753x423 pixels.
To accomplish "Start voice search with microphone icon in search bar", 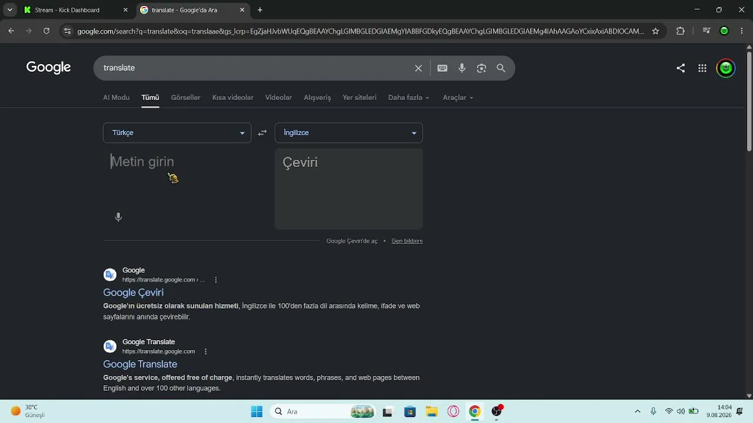I will pyautogui.click(x=462, y=68).
